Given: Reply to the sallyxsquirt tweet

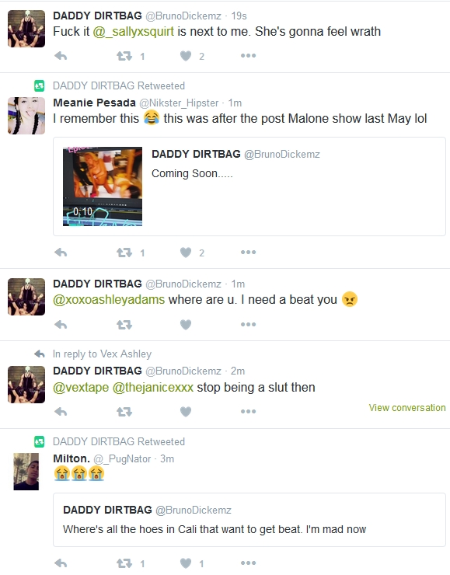Looking at the screenshot, I should point(61,56).
